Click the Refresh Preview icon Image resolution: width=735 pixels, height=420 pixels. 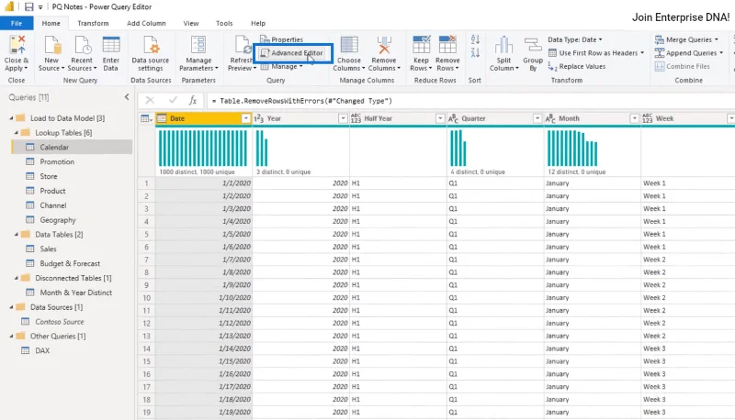(x=243, y=45)
